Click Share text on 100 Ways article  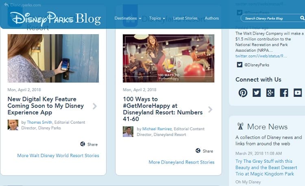pyautogui.click(x=208, y=151)
